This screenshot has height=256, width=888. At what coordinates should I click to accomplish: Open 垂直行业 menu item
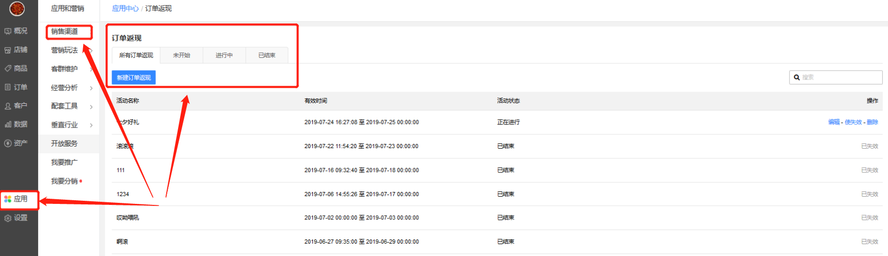(x=65, y=125)
